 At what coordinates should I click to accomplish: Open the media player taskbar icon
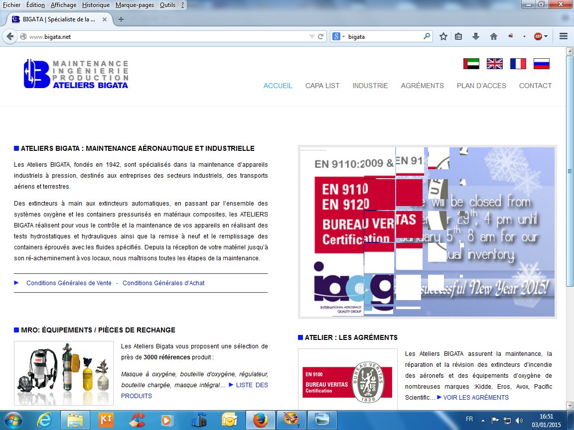pyautogui.click(x=166, y=420)
